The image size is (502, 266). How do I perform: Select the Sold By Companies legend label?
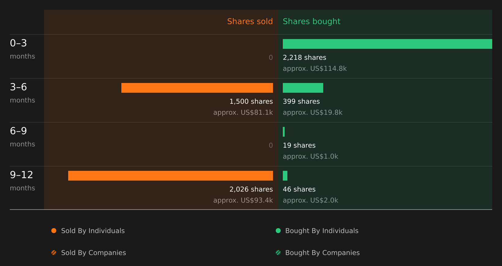click(94, 253)
